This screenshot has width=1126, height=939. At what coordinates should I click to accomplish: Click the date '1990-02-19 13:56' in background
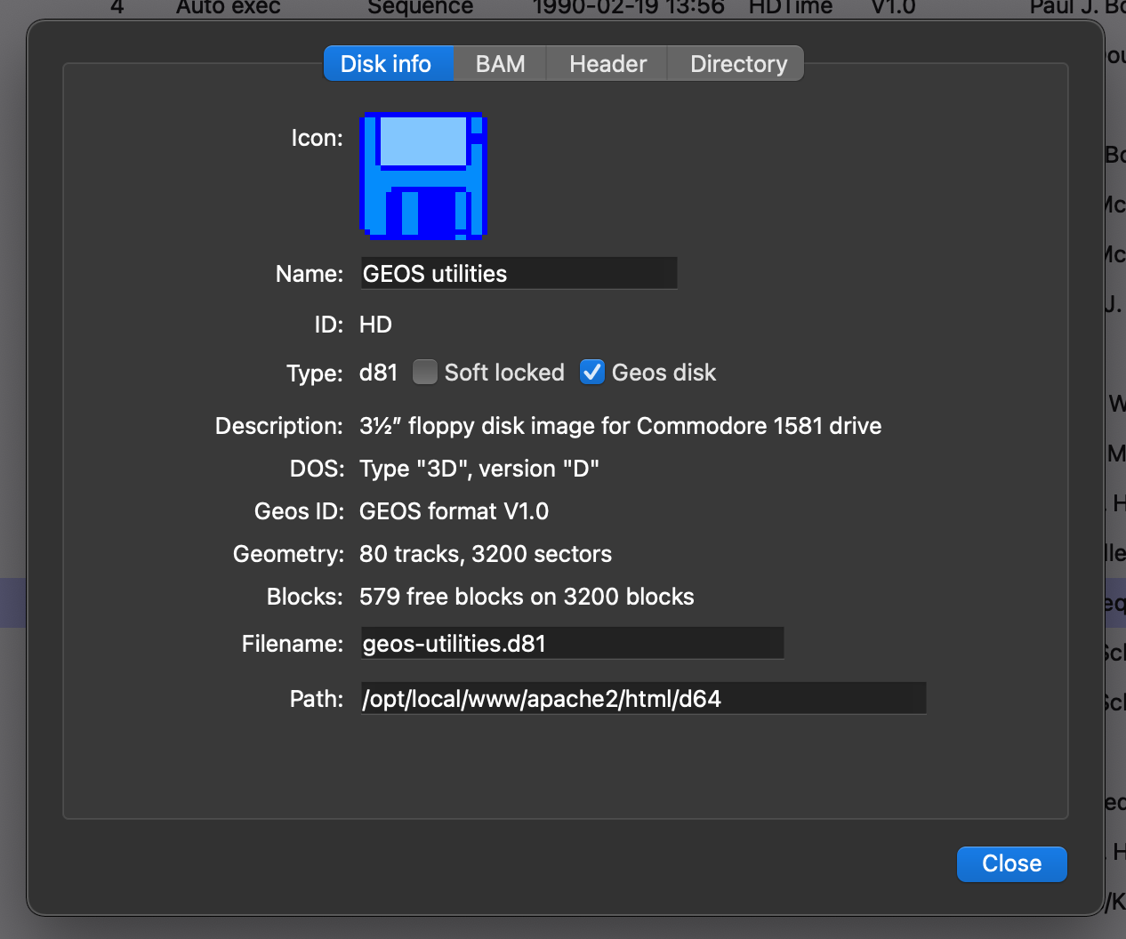628,7
